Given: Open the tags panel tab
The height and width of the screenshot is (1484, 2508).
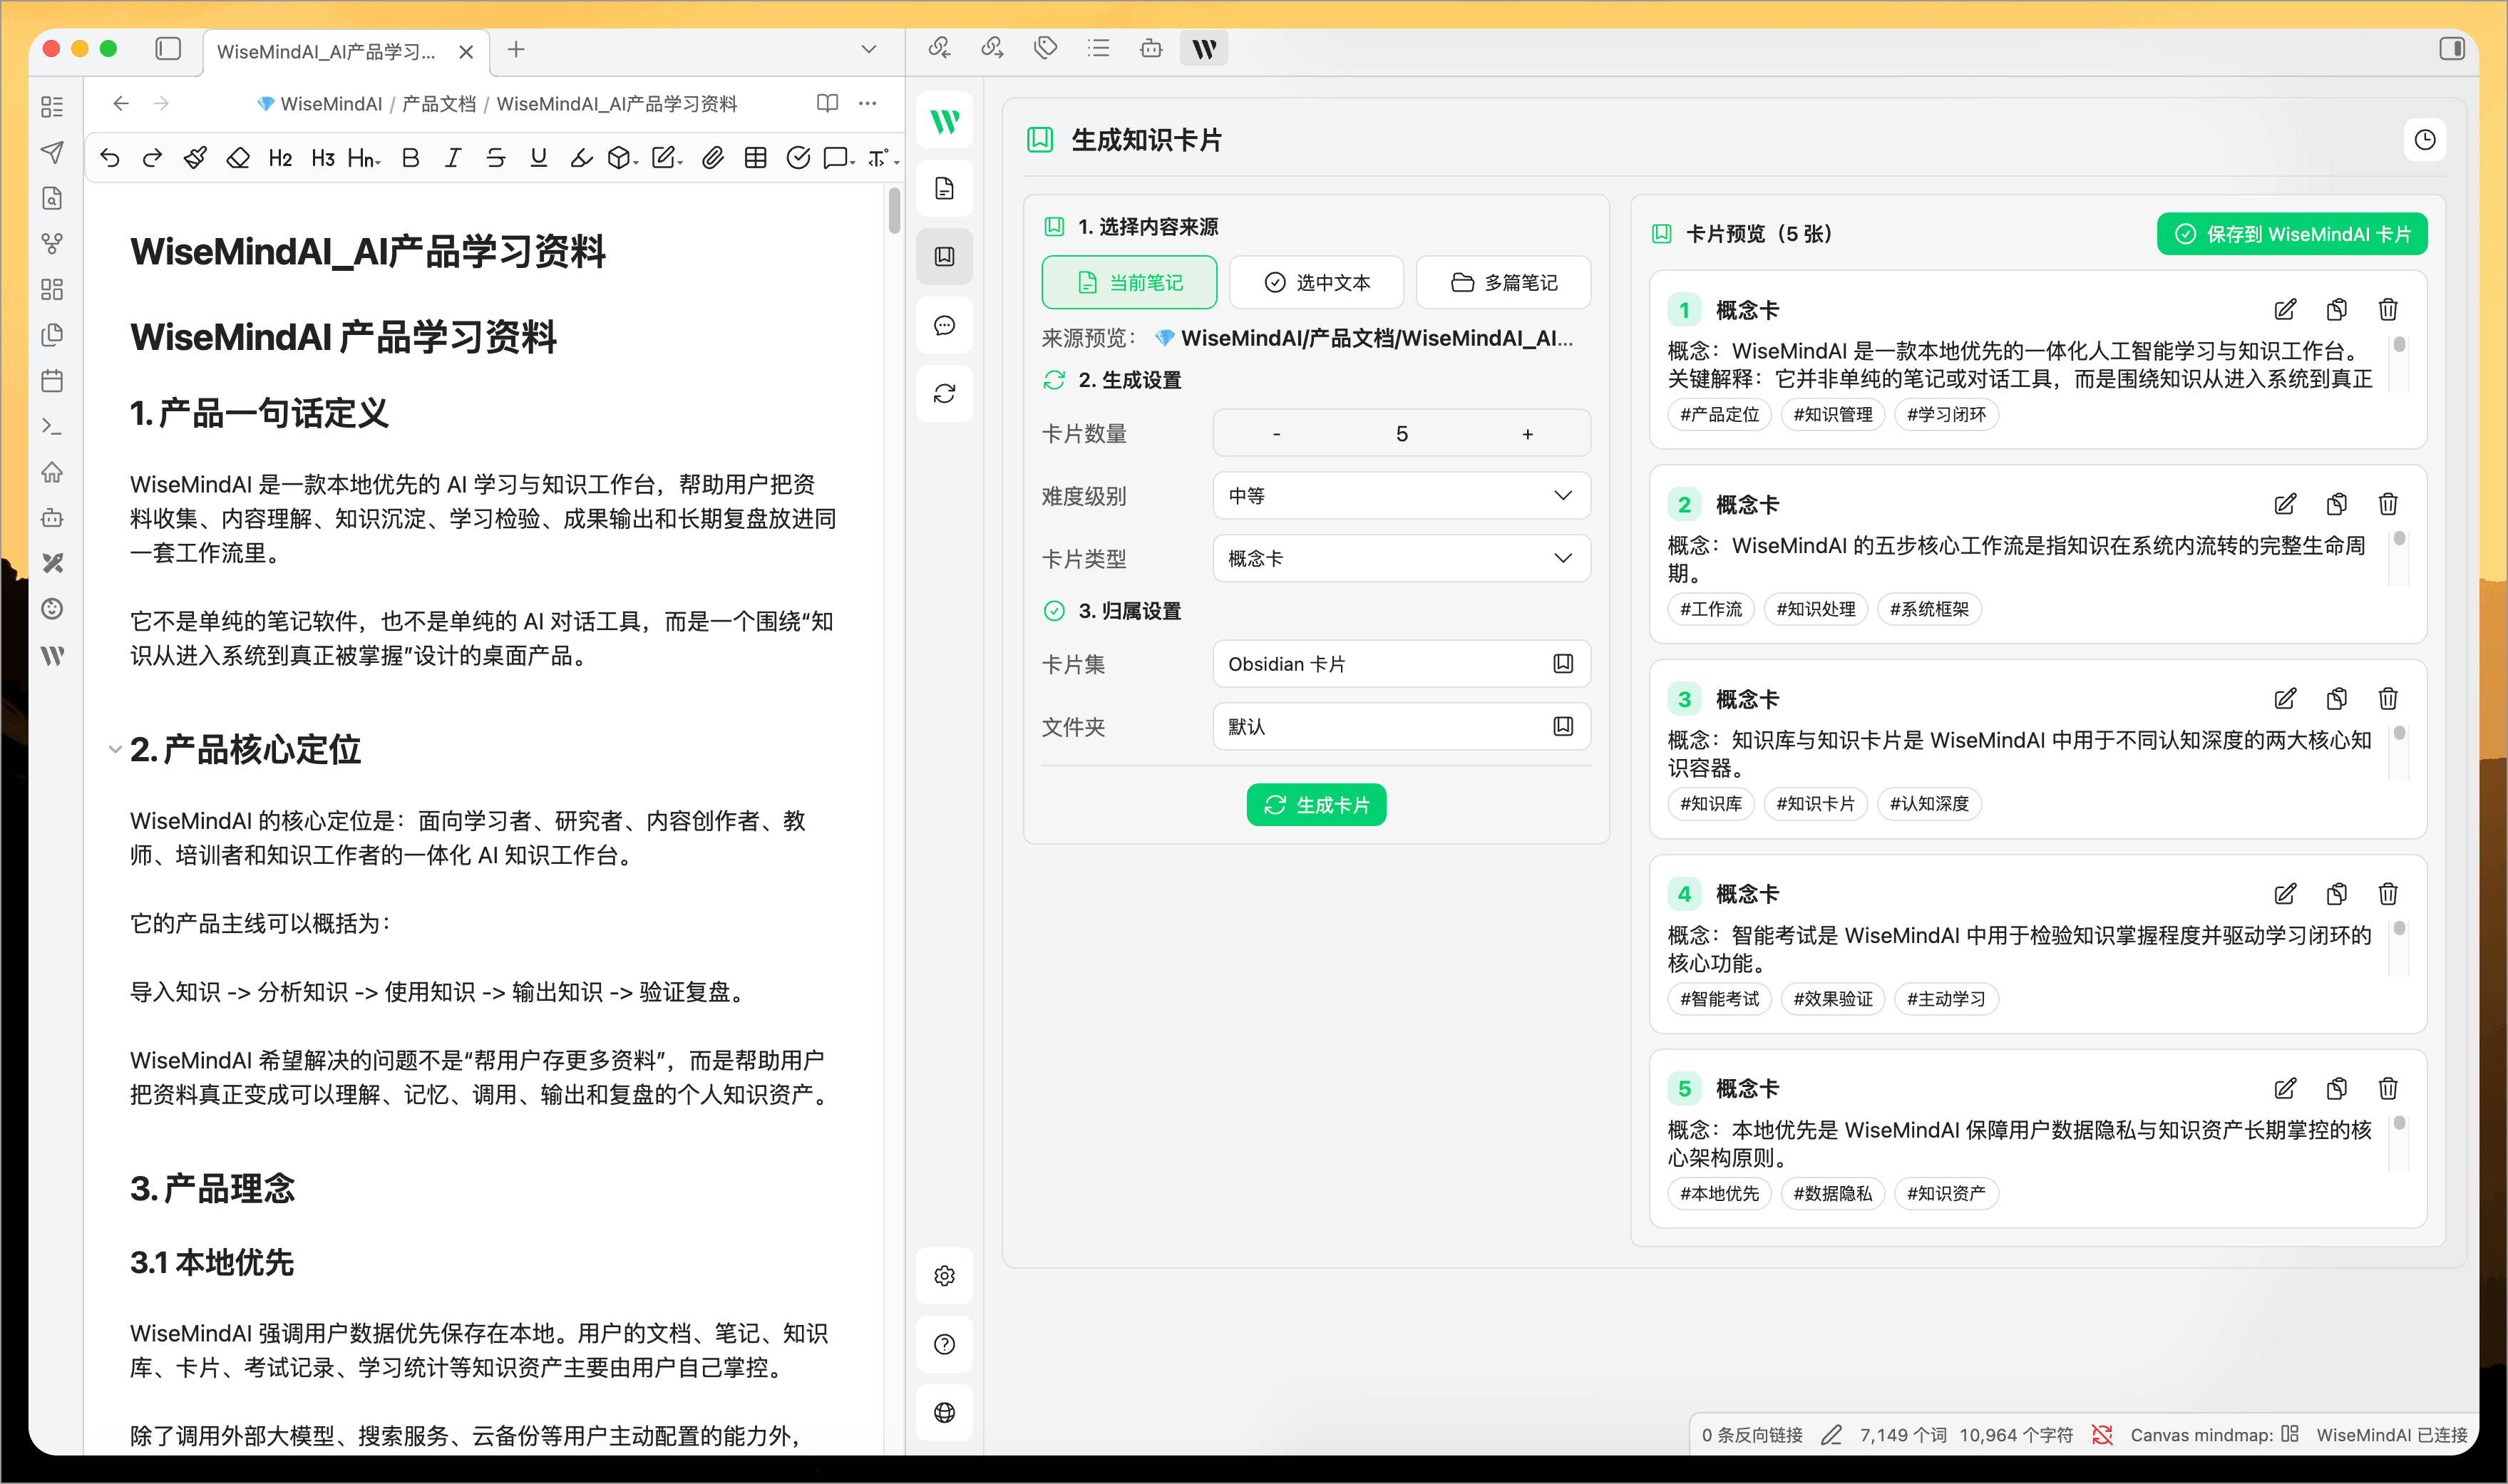Looking at the screenshot, I should [1045, 48].
